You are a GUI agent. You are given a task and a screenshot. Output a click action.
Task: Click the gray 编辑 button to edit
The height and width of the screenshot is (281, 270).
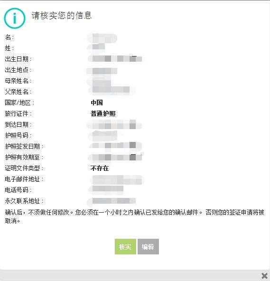(148, 247)
